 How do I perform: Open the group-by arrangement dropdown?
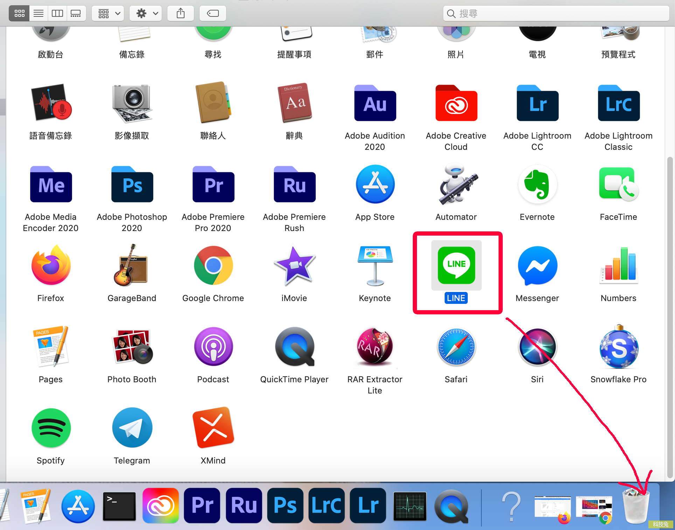pos(108,13)
